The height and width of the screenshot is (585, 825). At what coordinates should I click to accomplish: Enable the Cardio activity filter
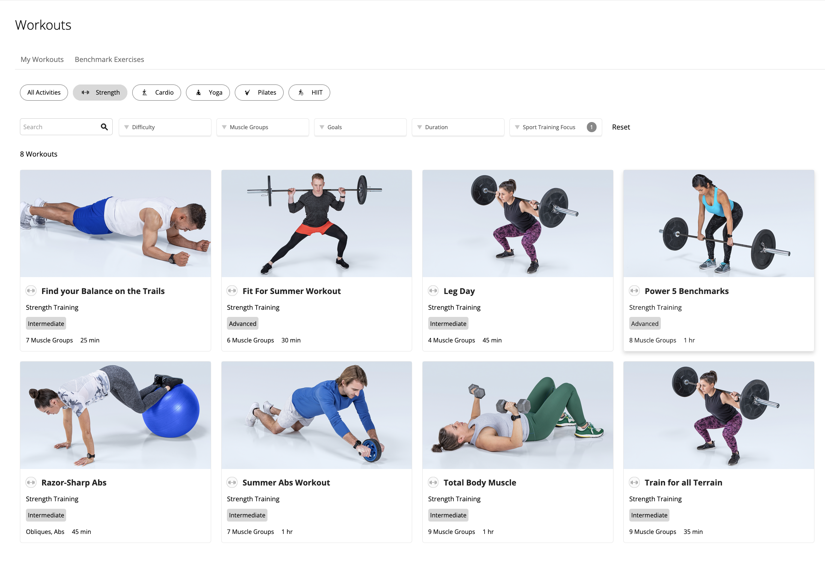point(156,92)
